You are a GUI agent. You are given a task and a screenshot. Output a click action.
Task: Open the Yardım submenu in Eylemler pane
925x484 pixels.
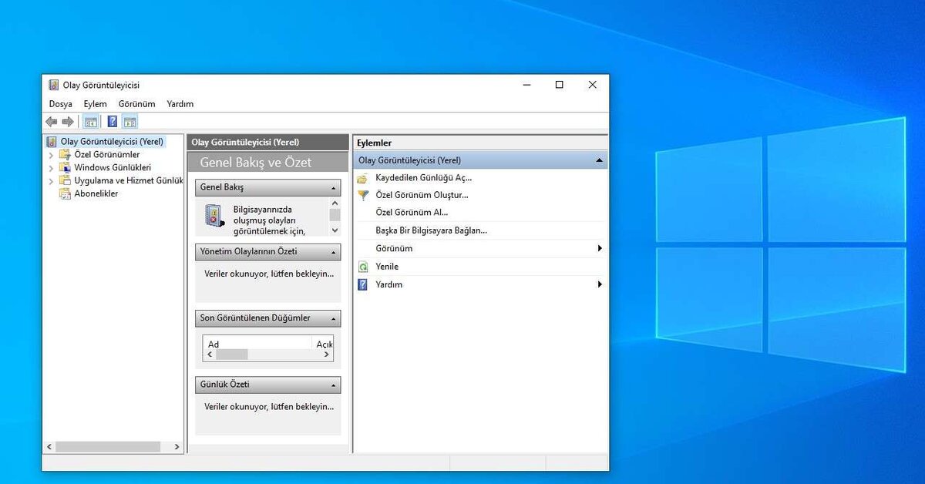(x=599, y=284)
